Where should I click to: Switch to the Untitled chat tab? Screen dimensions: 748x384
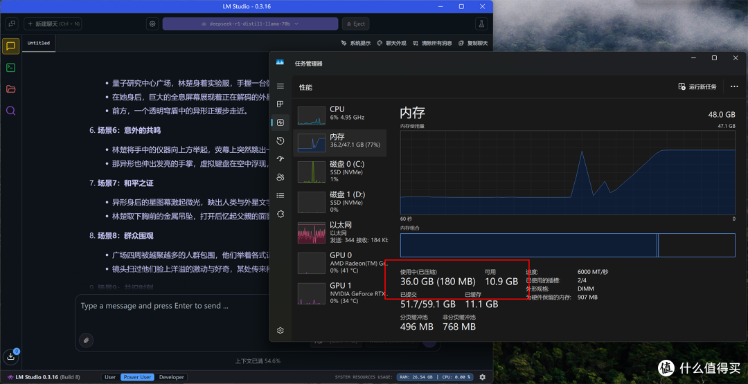pos(39,43)
